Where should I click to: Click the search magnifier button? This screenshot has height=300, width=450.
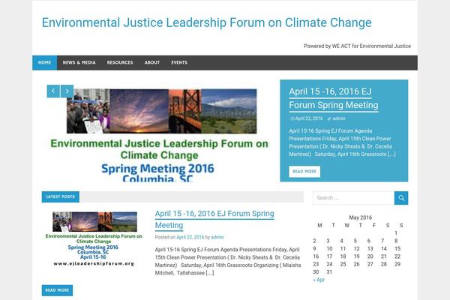[x=401, y=198]
